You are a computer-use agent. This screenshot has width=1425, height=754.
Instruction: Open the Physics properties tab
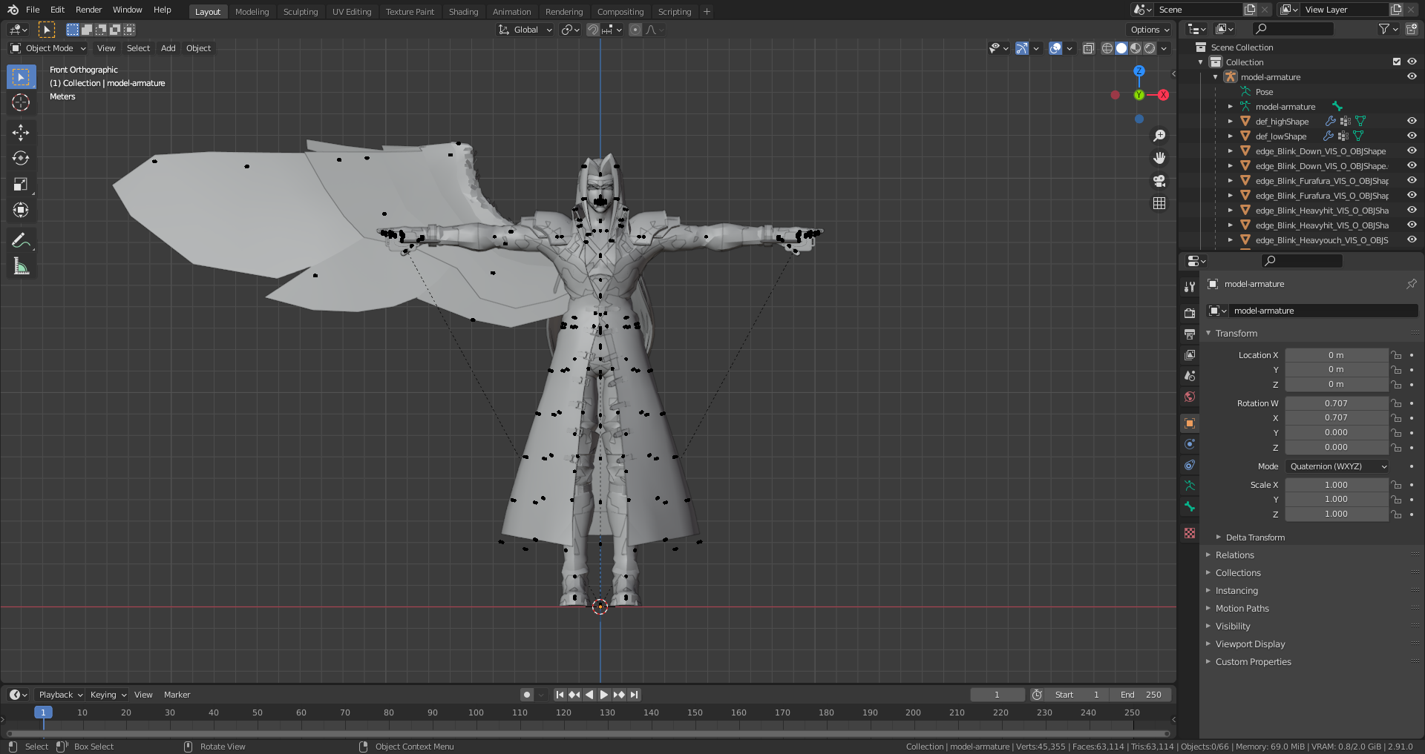(1190, 444)
